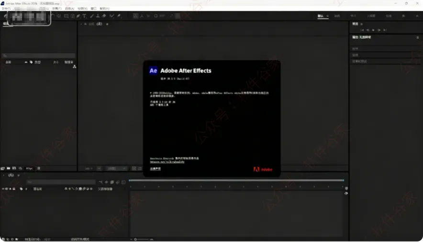Image resolution: width=423 pixels, height=242 pixels.
Task: Open the 8 bpc color depth setting
Action: click(29, 168)
